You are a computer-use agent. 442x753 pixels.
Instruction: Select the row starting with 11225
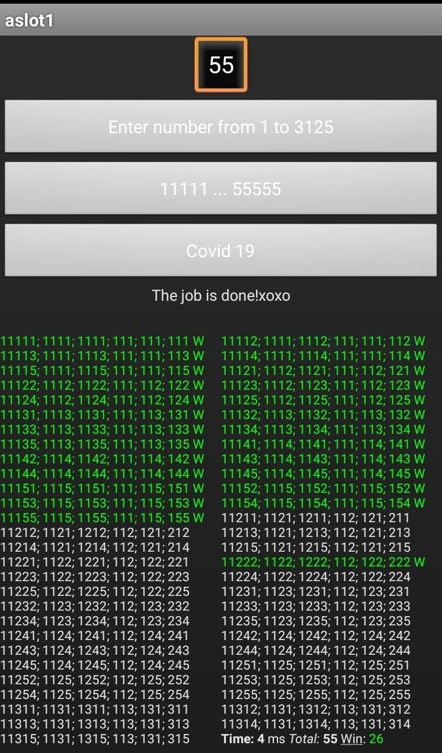[95, 591]
